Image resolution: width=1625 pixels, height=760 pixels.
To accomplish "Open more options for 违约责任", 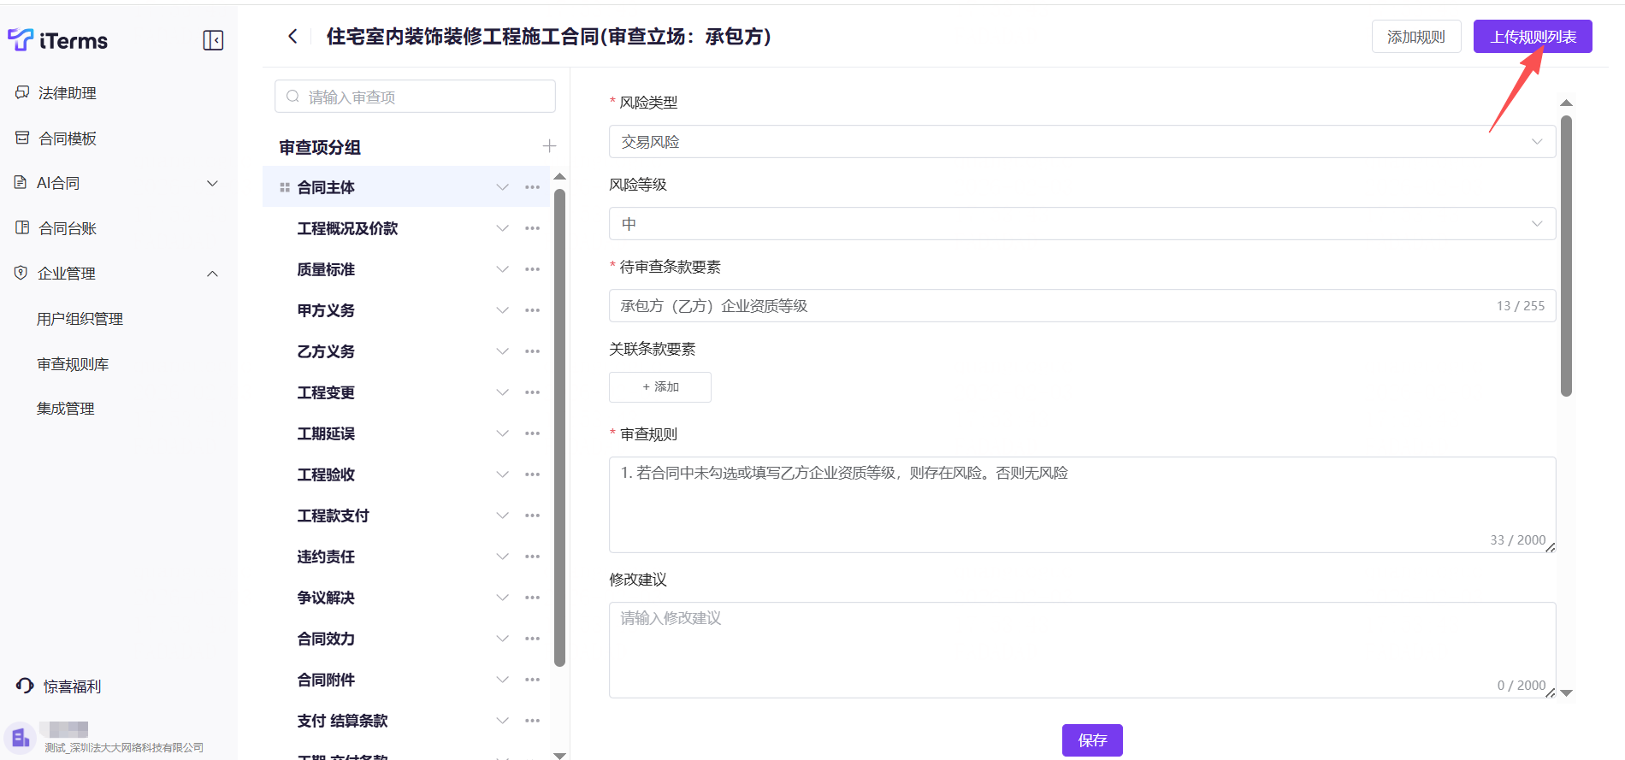I will tap(532, 557).
